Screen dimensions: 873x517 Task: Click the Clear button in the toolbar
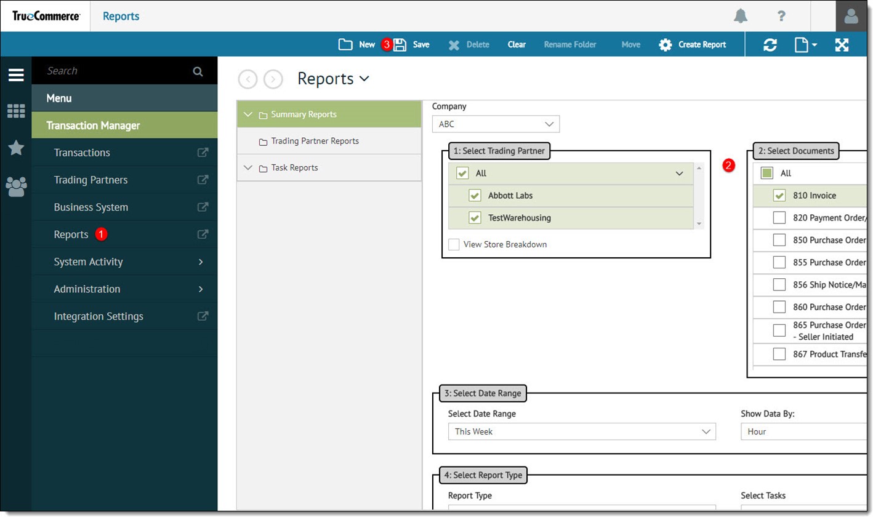(517, 44)
